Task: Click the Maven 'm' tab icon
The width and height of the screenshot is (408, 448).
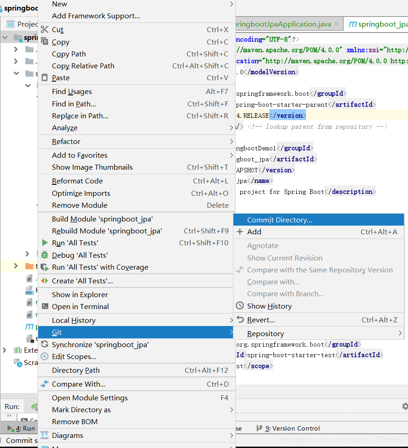Action: (x=353, y=24)
